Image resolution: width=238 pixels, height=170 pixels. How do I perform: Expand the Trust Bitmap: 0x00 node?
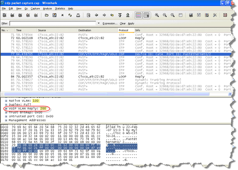coord(6,112)
